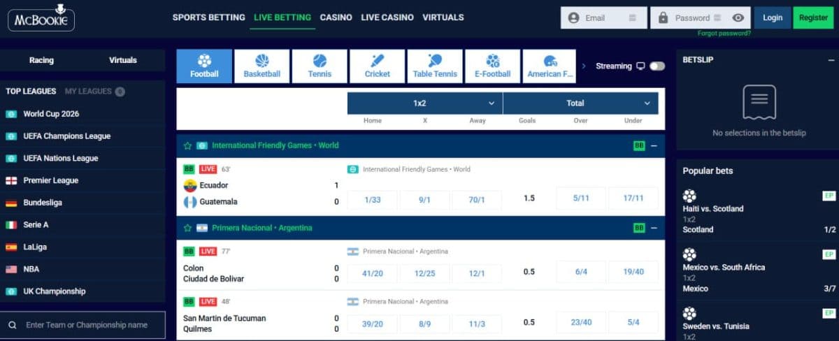Open the Virtuals top menu item
The image size is (839, 341).
(x=443, y=17)
